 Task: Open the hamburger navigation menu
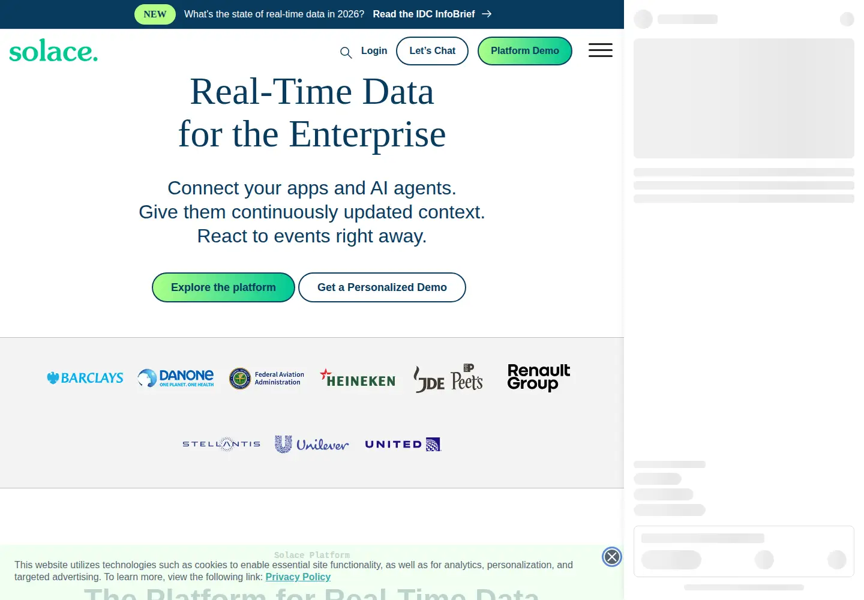click(600, 50)
